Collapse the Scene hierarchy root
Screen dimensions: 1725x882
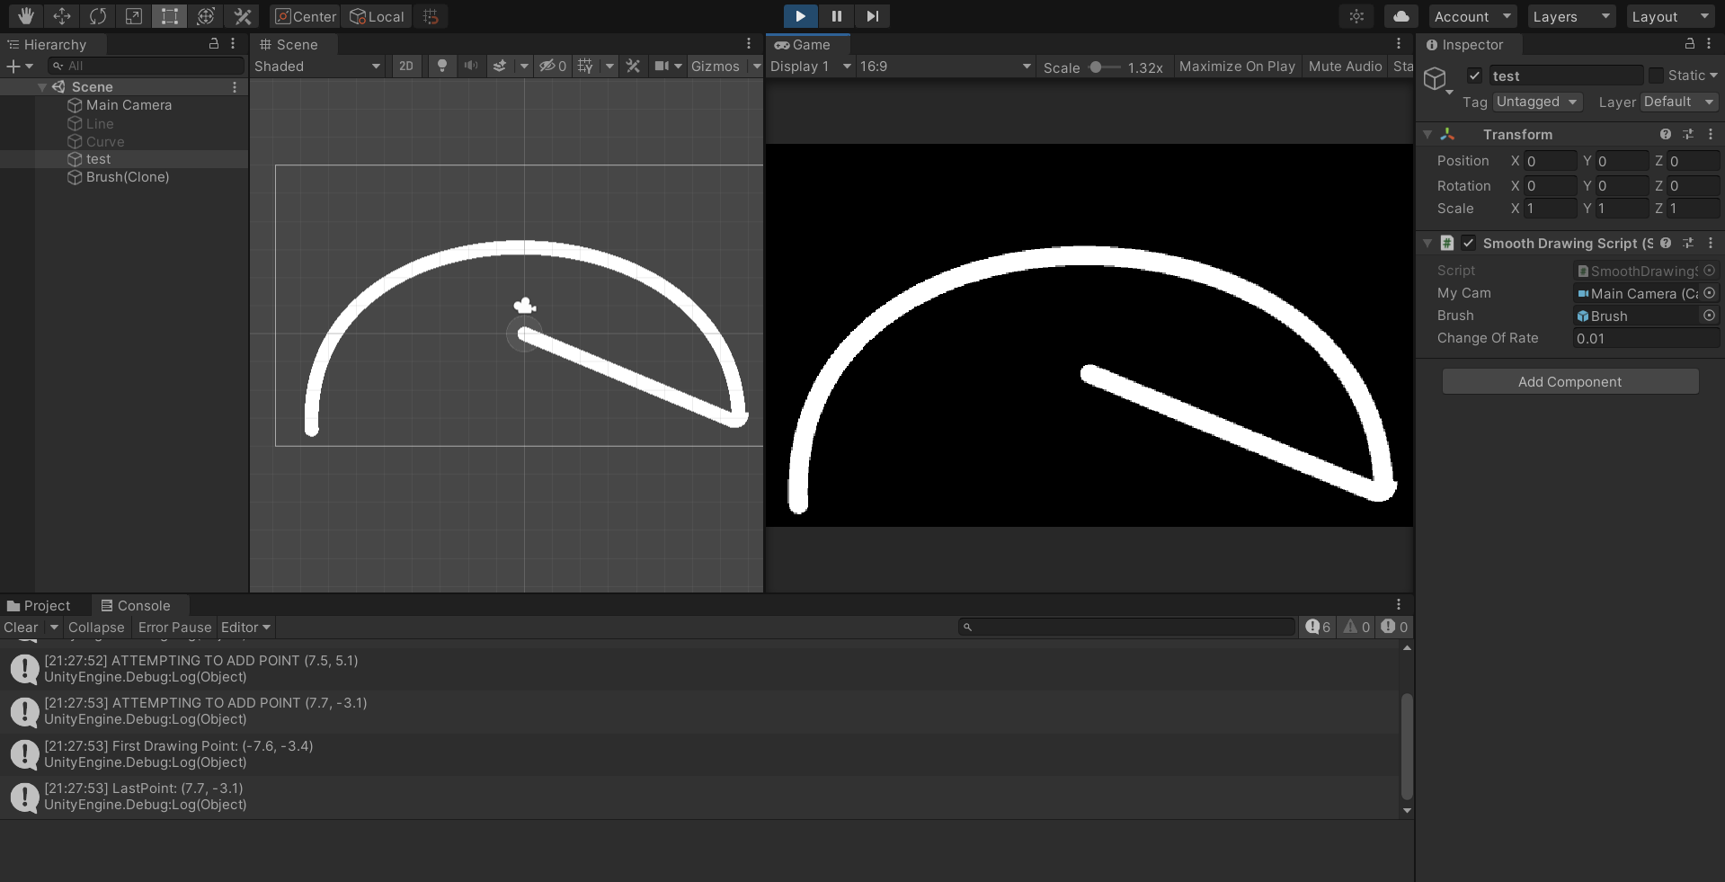pyautogui.click(x=42, y=87)
